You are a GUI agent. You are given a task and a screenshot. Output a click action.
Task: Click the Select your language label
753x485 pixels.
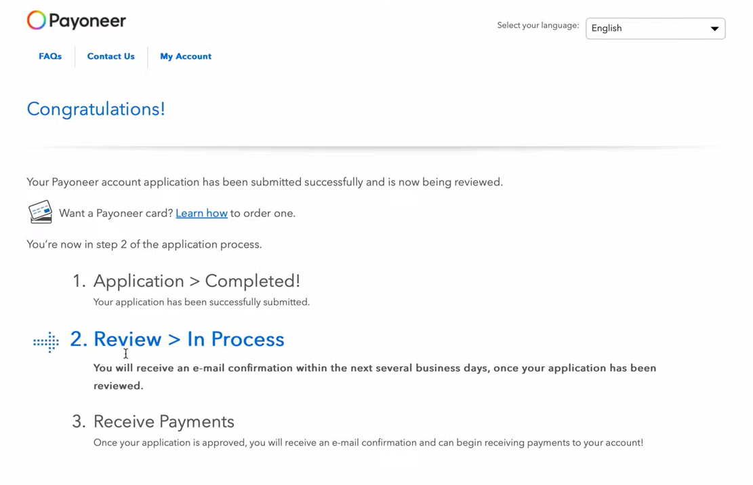tap(537, 25)
